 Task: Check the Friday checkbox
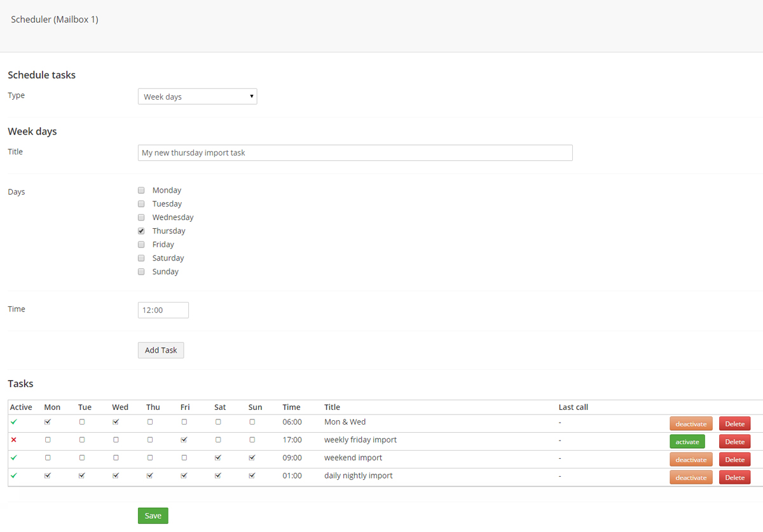point(141,244)
